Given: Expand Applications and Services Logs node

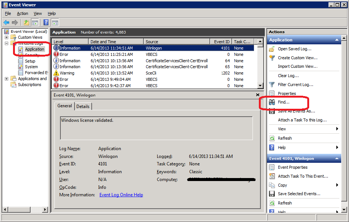Looking at the screenshot, I should coord(6,79).
